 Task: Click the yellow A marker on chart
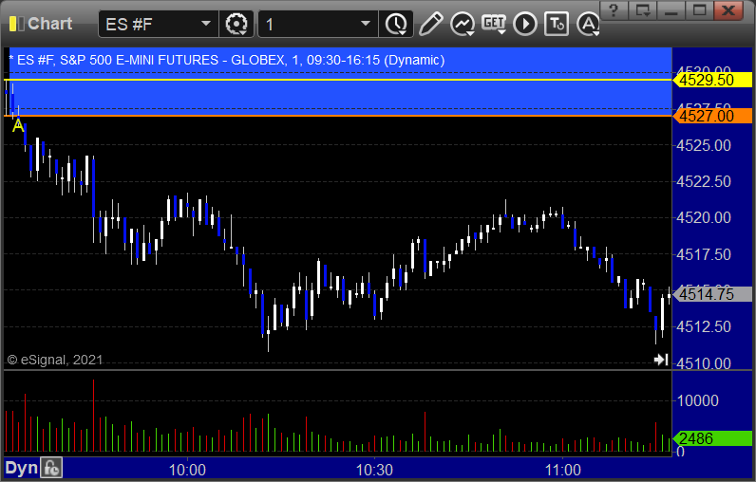pos(18,125)
